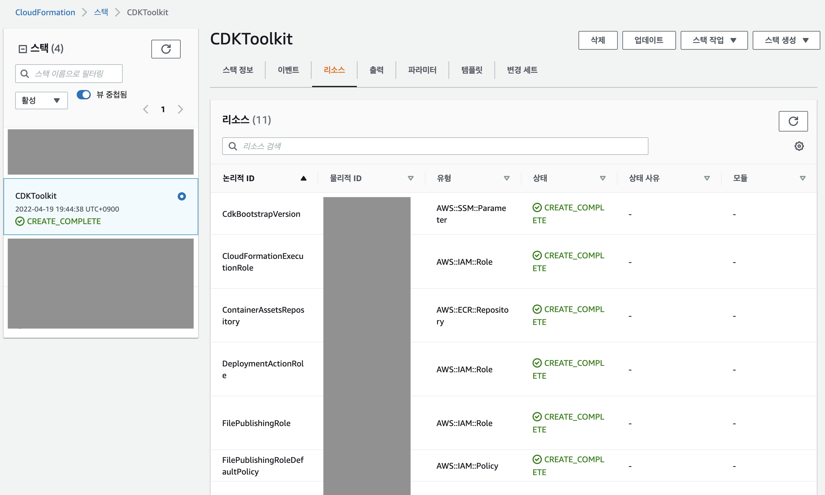Click the update stack button
The height and width of the screenshot is (495, 825).
point(648,40)
